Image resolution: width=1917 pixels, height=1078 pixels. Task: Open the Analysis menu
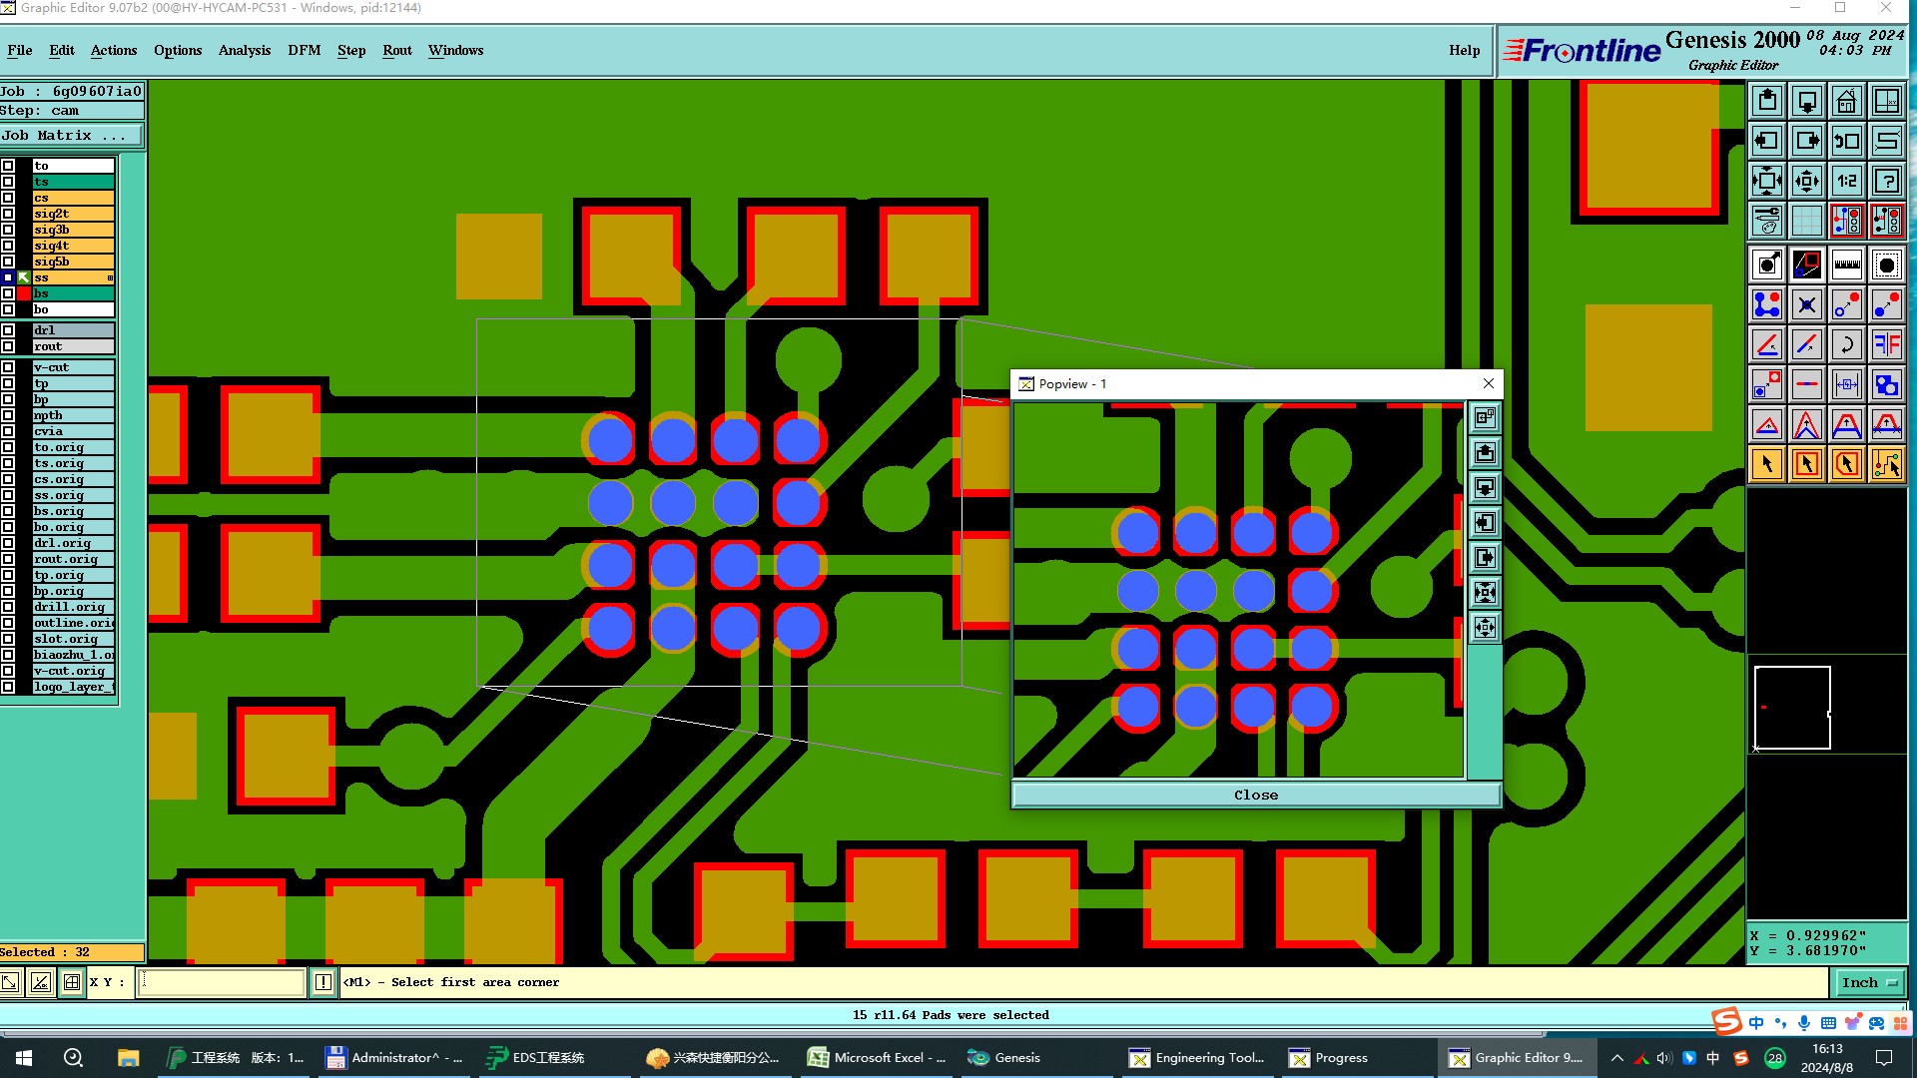point(244,50)
